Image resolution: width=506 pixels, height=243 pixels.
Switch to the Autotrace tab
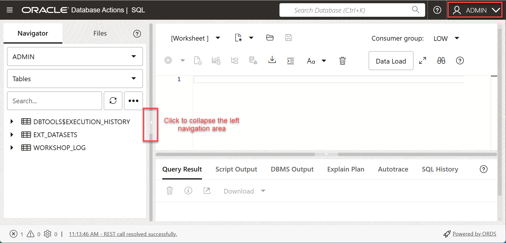(x=393, y=169)
